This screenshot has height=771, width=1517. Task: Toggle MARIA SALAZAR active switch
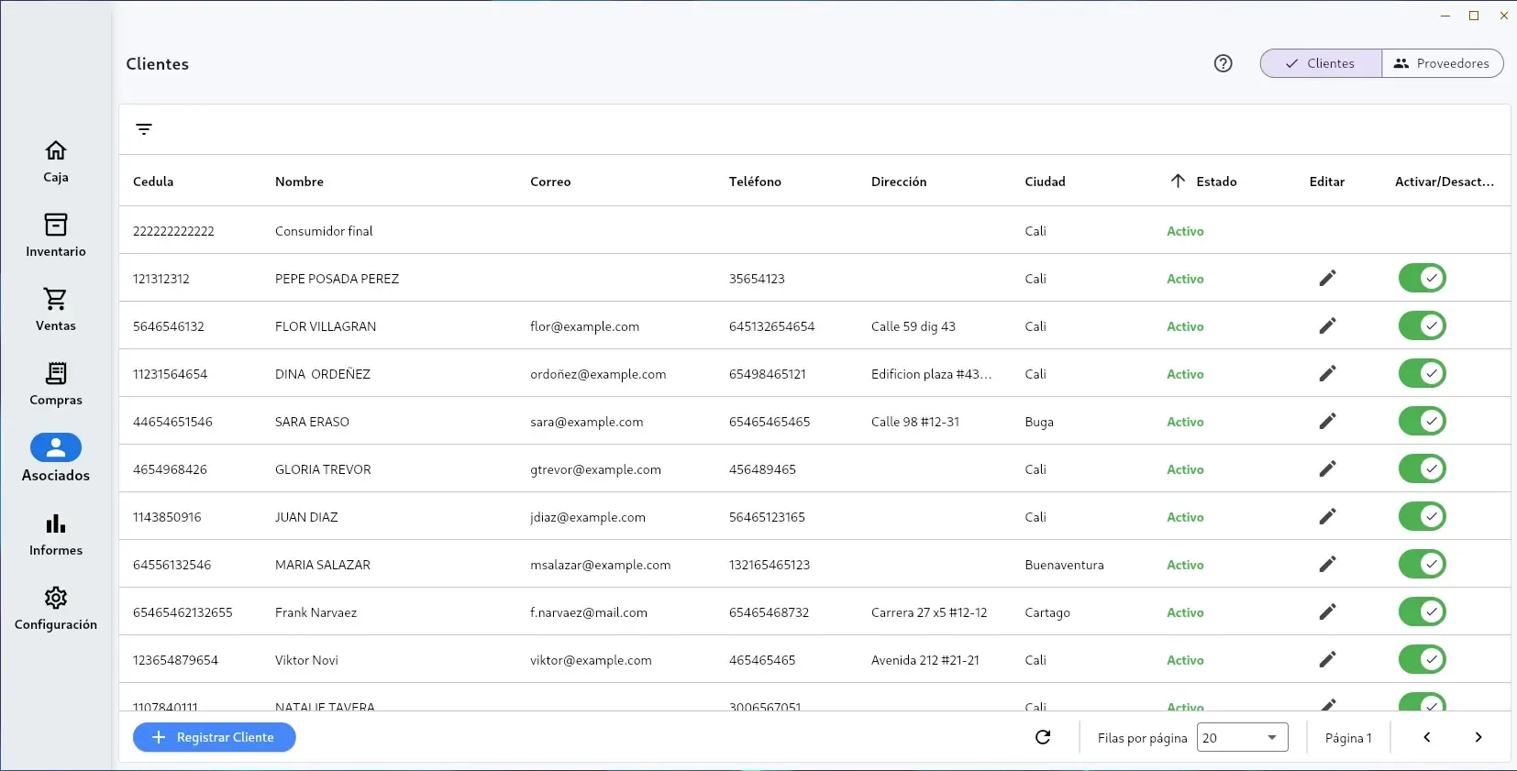[1422, 564]
